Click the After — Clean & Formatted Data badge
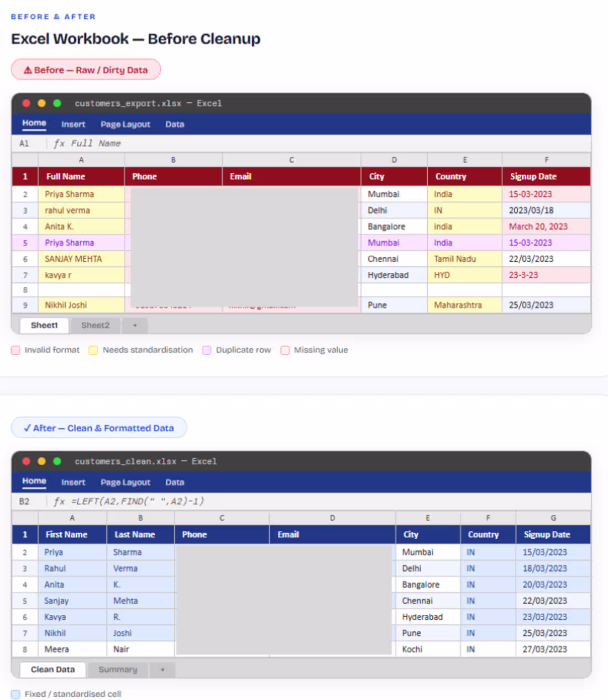 pyautogui.click(x=99, y=428)
